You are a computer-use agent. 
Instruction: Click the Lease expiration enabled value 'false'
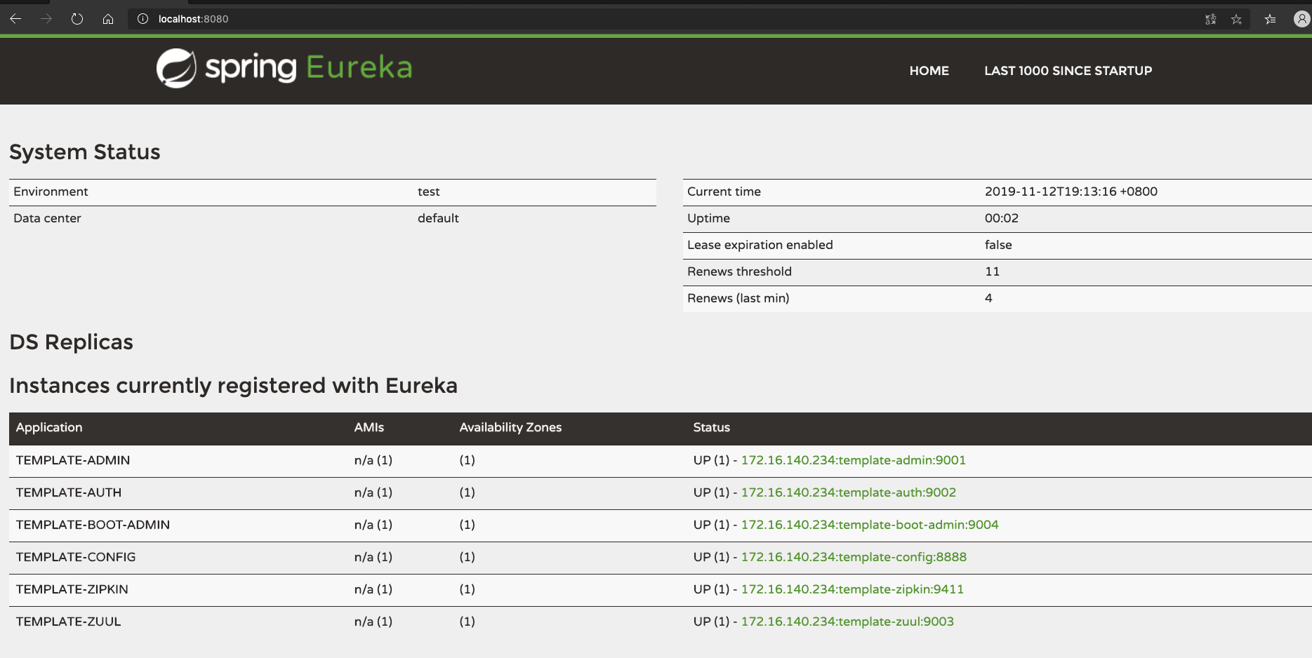[998, 246]
